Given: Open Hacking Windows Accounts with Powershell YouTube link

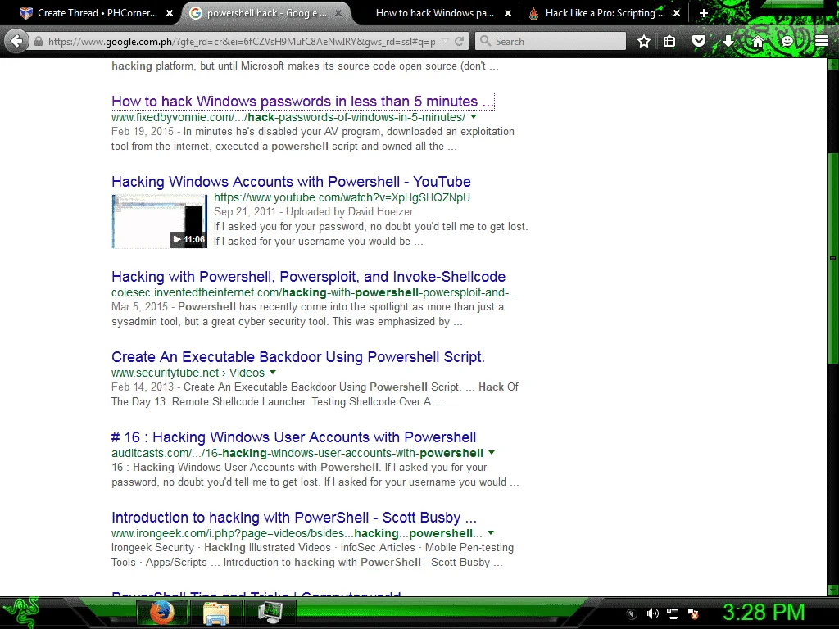Looking at the screenshot, I should pos(291,181).
